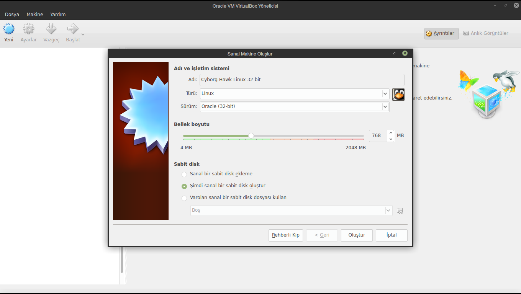This screenshot has width=521, height=294.
Task: Click the Oluştur create button
Action: click(357, 235)
